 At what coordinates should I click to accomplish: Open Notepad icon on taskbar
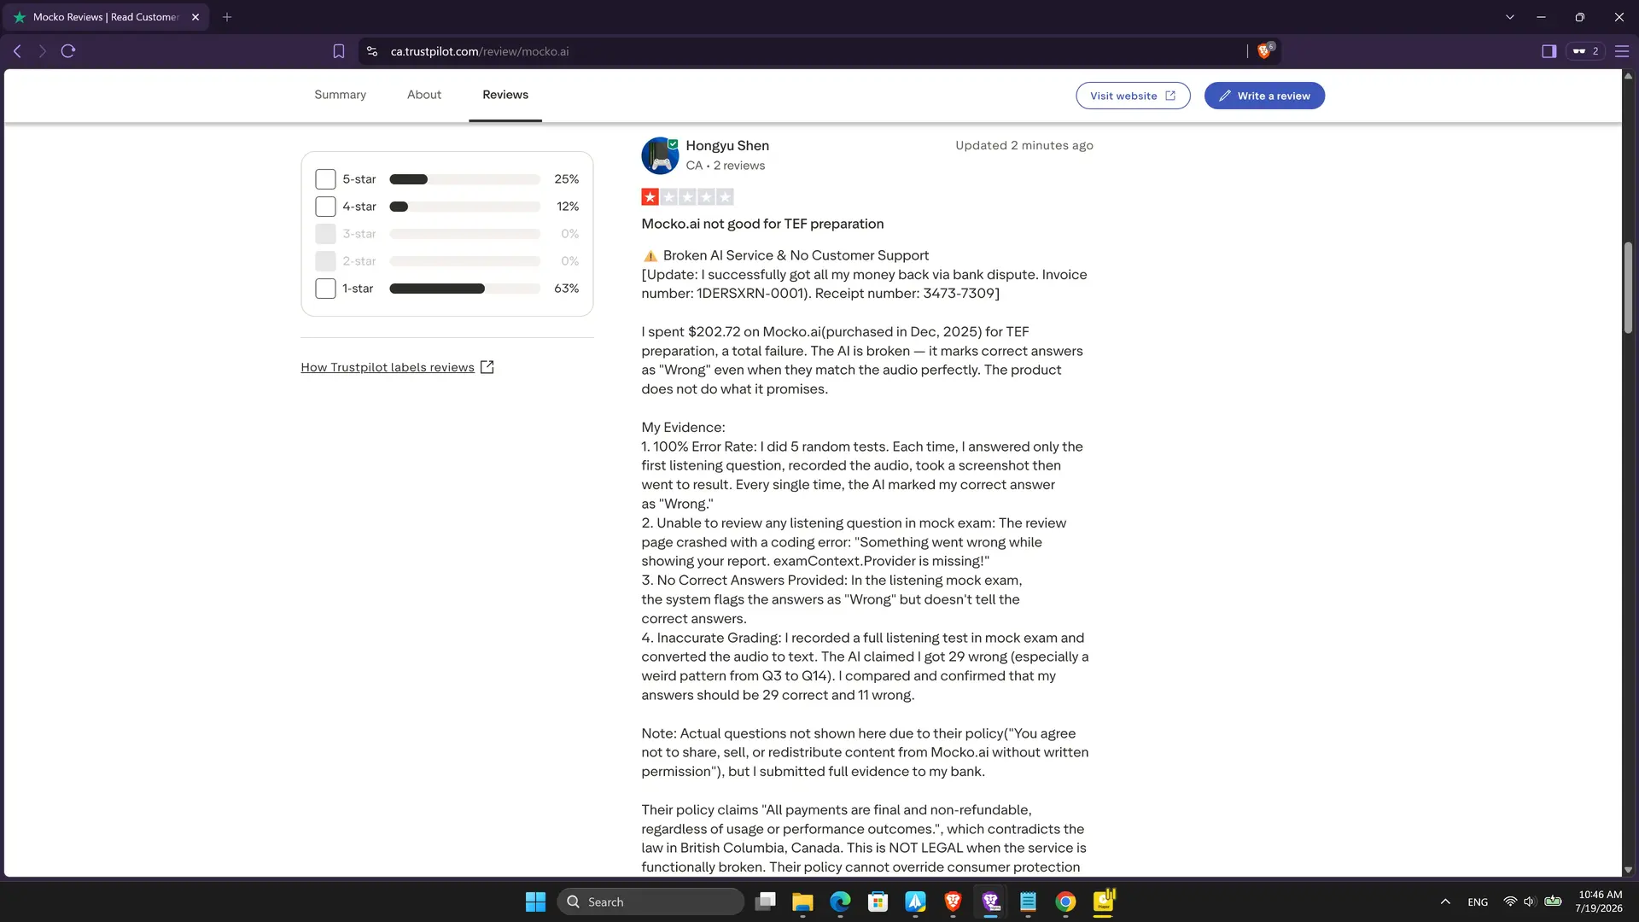(x=1028, y=902)
